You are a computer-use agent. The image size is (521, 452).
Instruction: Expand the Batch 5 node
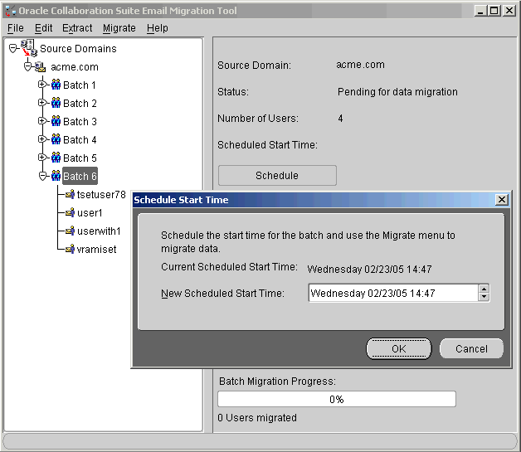pyautogui.click(x=41, y=158)
